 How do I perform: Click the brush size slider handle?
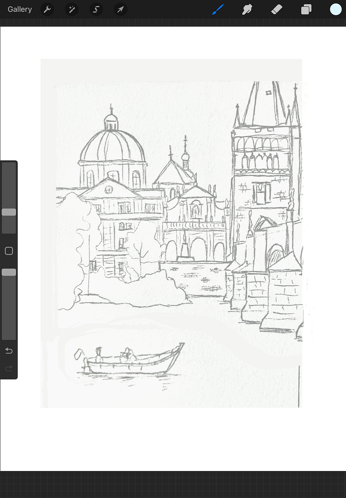click(x=9, y=212)
